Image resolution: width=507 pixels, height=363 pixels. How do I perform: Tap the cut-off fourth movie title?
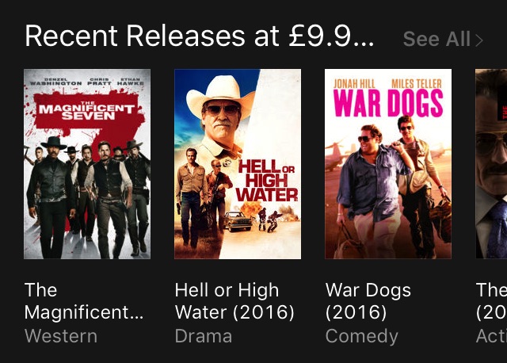coord(491,301)
